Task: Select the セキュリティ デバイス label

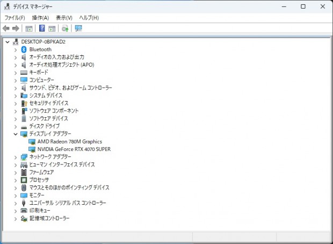Action: tap(49, 103)
